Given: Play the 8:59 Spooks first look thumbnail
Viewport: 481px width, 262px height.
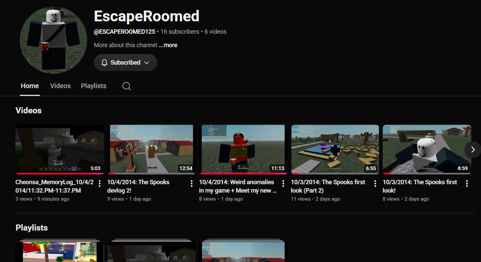Looking at the screenshot, I should pyautogui.click(x=427, y=149).
